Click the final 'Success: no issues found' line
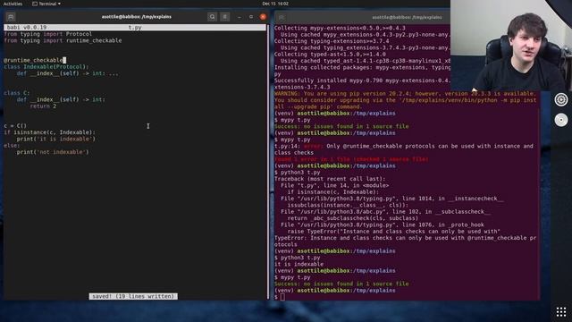The image size is (572, 322). coord(341,284)
